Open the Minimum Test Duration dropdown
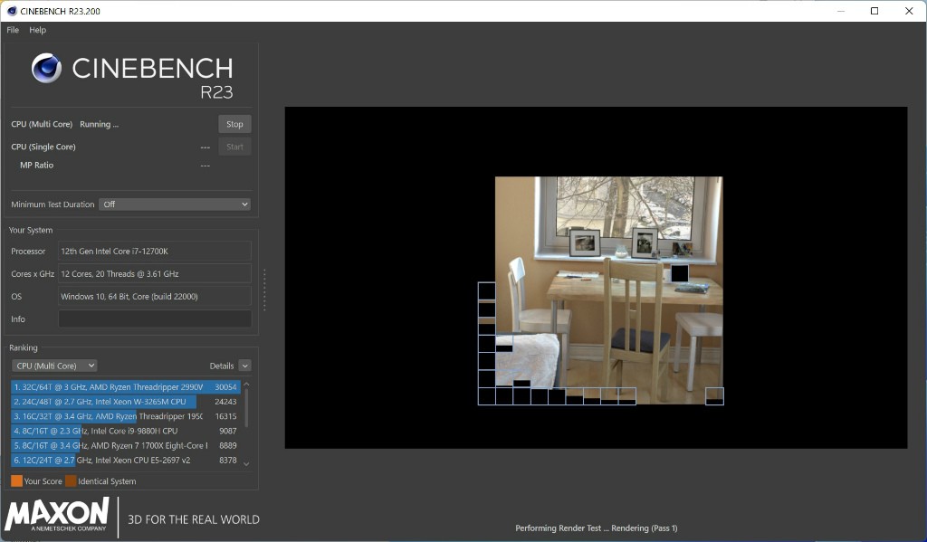The width and height of the screenshot is (927, 542). point(175,204)
